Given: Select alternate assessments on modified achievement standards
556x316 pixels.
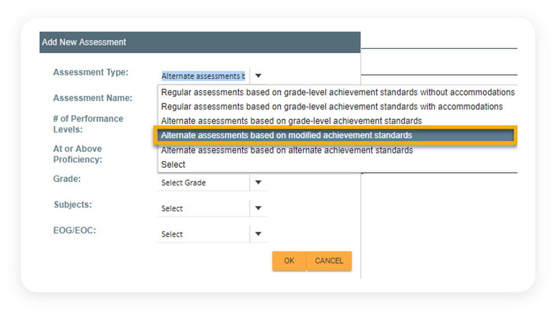Looking at the screenshot, I should click(287, 135).
